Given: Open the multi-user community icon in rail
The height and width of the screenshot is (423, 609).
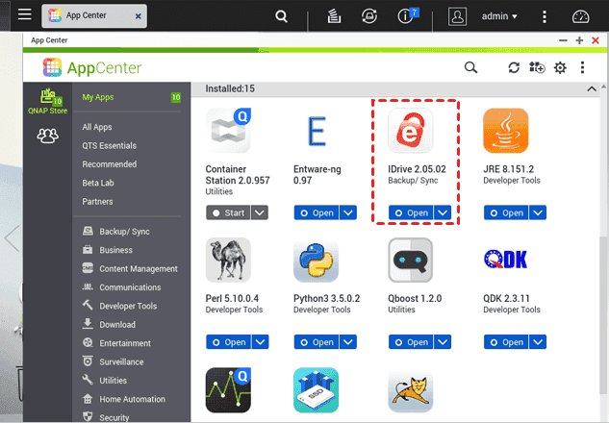Looking at the screenshot, I should [x=47, y=136].
